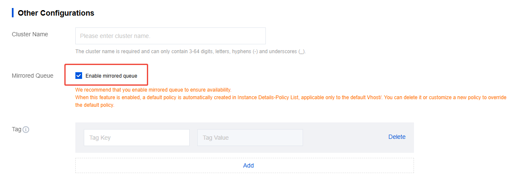
Task: Uncheck the Enable mirrored queue checkbox
Action: coord(79,76)
